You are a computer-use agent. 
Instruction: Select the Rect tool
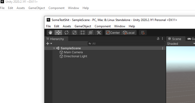point(83,32)
